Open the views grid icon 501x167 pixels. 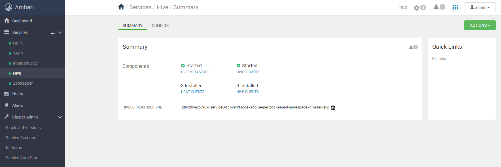(x=455, y=7)
